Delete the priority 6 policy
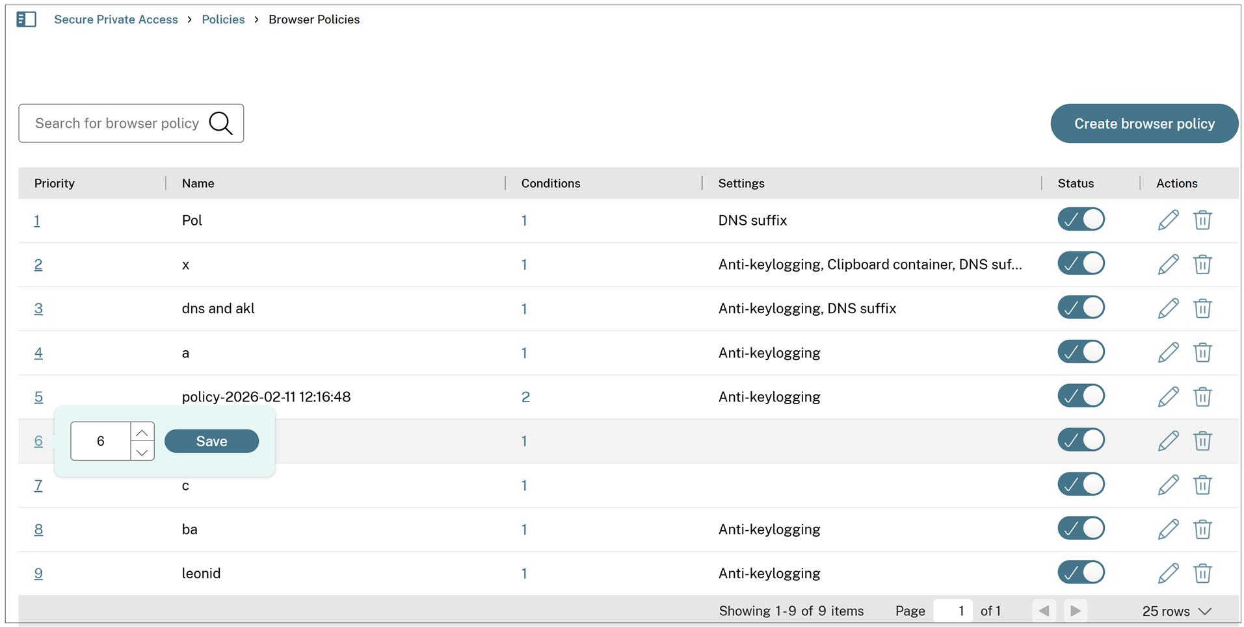Viewport: 1244px width, 627px height. (x=1202, y=441)
